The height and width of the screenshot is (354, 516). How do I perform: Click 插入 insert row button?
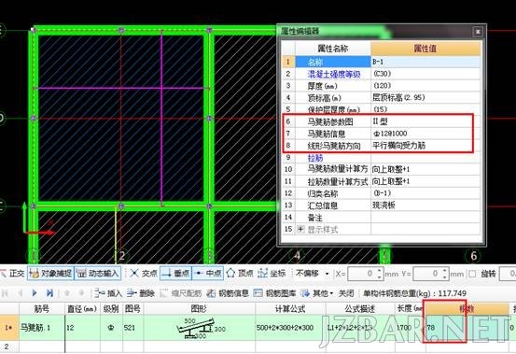point(108,292)
